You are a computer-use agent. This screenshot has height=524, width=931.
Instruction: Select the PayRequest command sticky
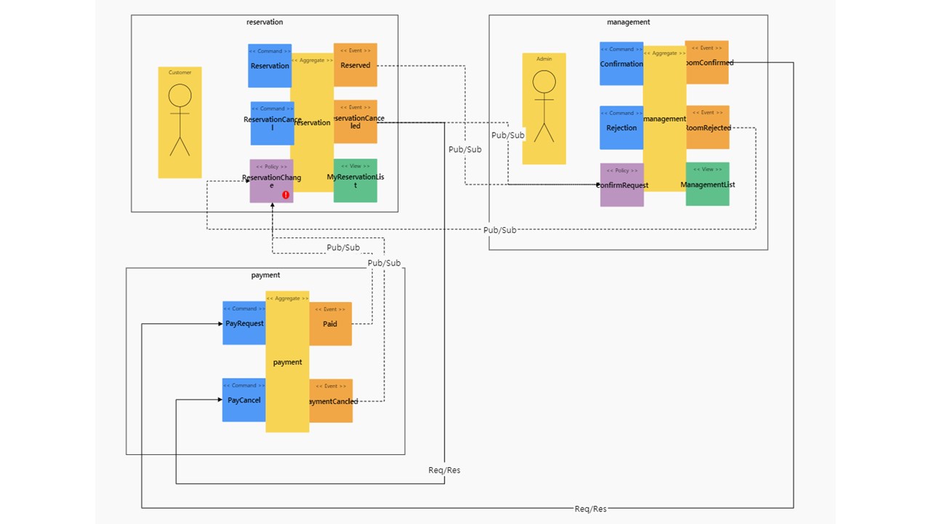coord(243,323)
